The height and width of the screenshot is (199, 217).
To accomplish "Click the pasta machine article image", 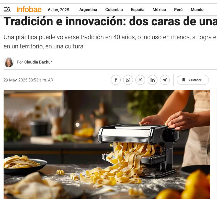I will [107, 144].
